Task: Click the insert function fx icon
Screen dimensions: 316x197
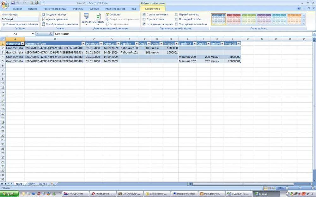Action: point(51,34)
